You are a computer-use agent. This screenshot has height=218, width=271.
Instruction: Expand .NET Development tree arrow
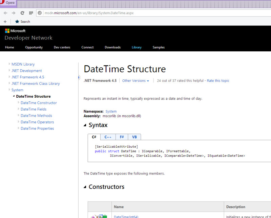(9, 70)
